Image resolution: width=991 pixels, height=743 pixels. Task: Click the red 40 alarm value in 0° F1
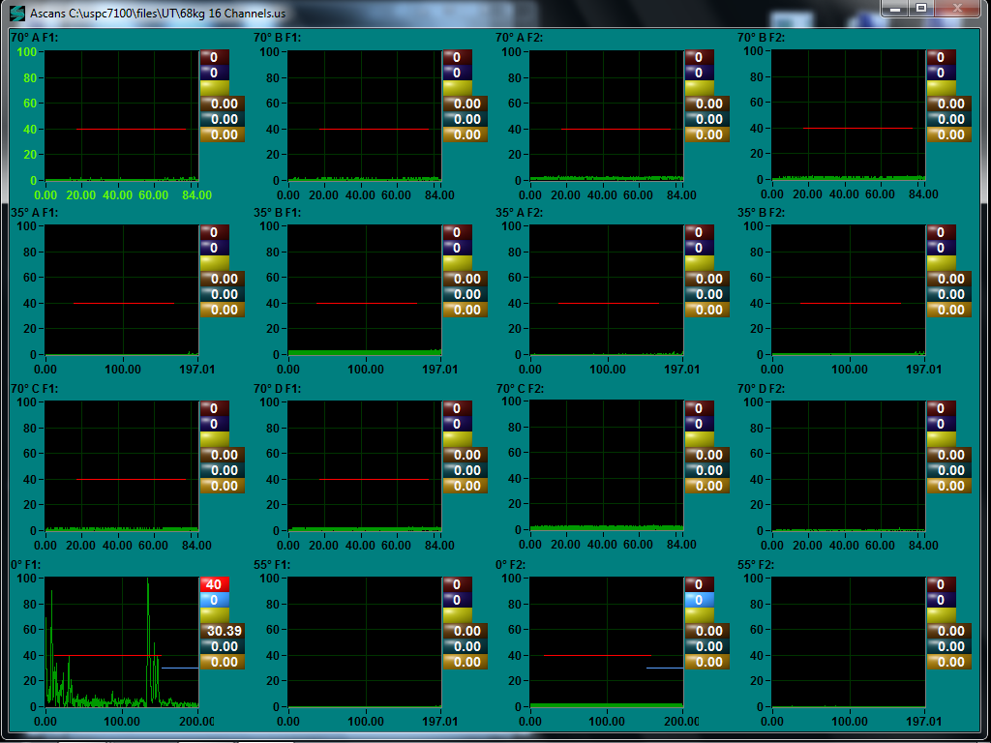[x=214, y=584]
